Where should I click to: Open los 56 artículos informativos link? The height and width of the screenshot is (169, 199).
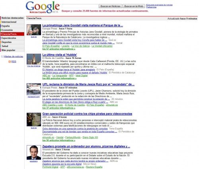tap(59, 140)
